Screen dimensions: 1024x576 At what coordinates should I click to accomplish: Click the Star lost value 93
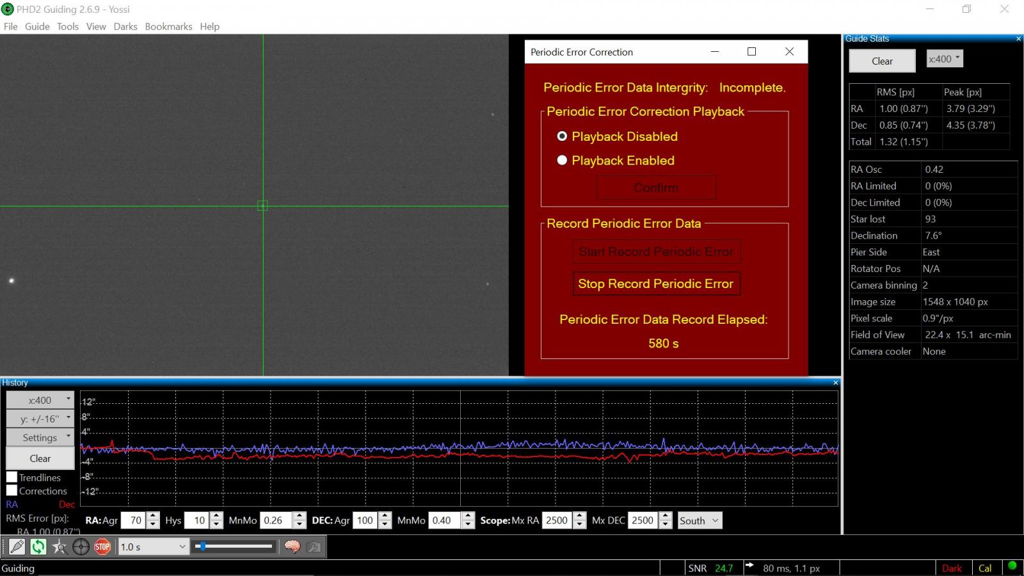tap(930, 219)
